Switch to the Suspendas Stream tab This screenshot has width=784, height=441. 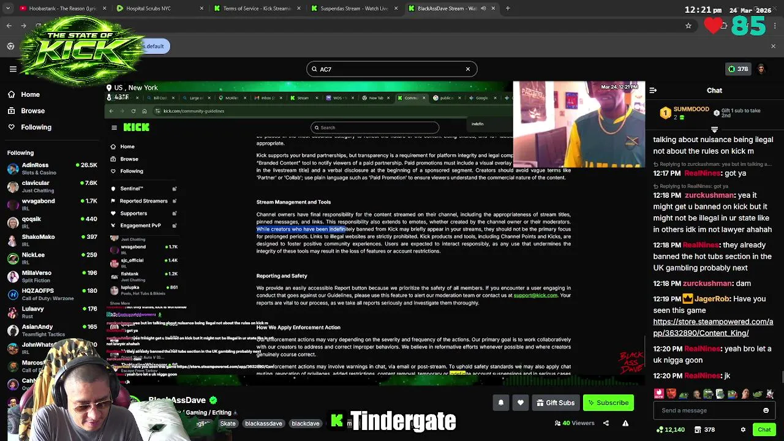(x=354, y=9)
